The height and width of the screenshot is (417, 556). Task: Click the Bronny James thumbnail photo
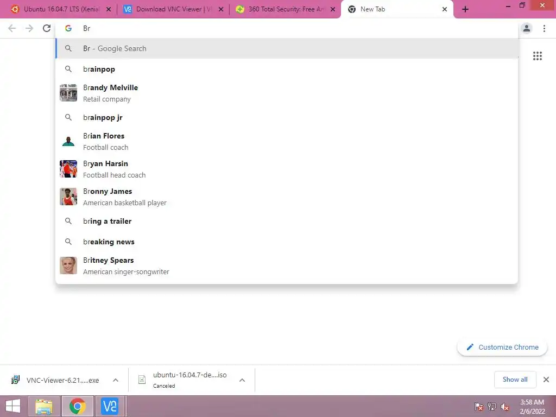click(68, 197)
